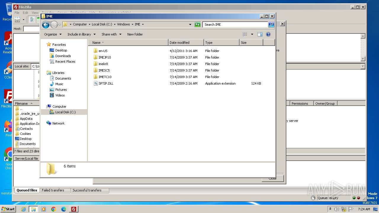Focus the Search IME box
This screenshot has width=379, height=213.
[235, 25]
